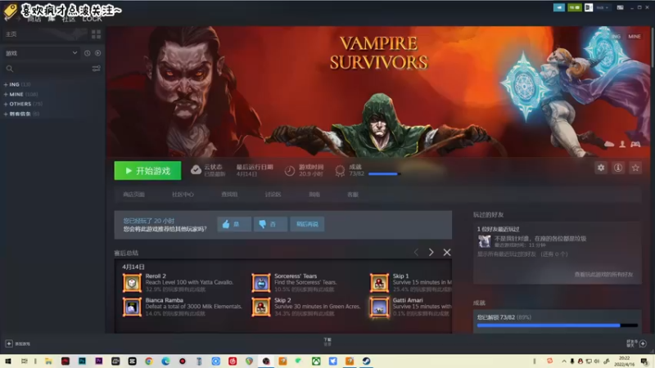Open the Library menu
The width and height of the screenshot is (655, 368).
click(52, 19)
